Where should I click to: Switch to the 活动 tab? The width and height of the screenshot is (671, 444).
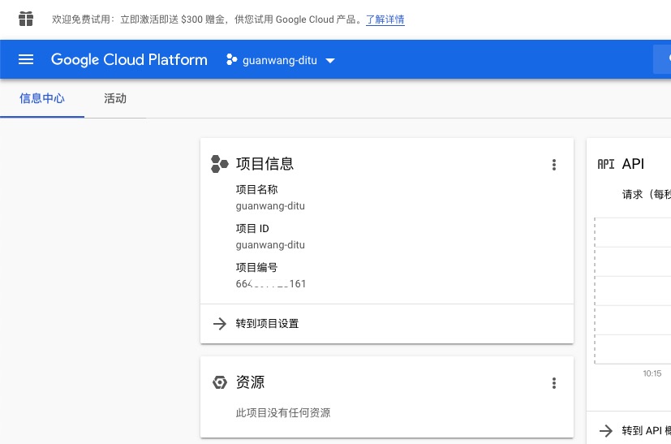coord(115,98)
